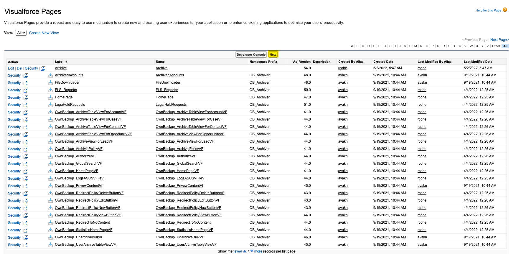Go to Next Page
Screen dimensions: 511x254
tap(499, 40)
